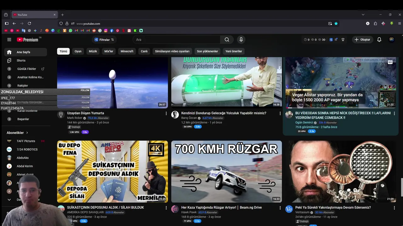This screenshot has width=403, height=226.
Task: Toggle the Firefox sidebar button
Action: (7, 24)
